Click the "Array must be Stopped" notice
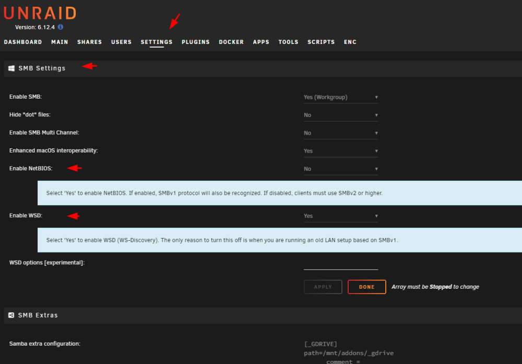The width and height of the screenshot is (522, 364). [435, 287]
